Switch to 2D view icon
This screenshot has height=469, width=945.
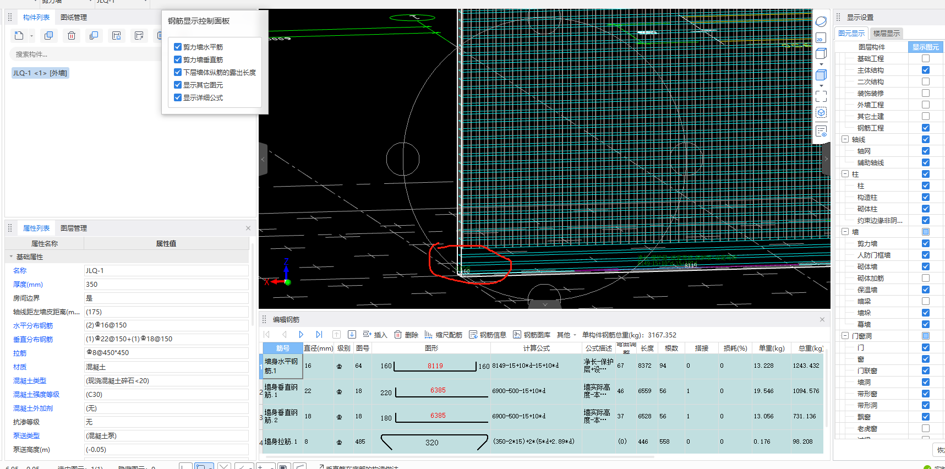point(821,38)
